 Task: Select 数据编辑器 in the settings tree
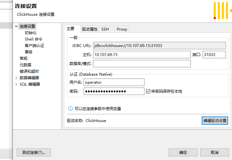point(29,78)
